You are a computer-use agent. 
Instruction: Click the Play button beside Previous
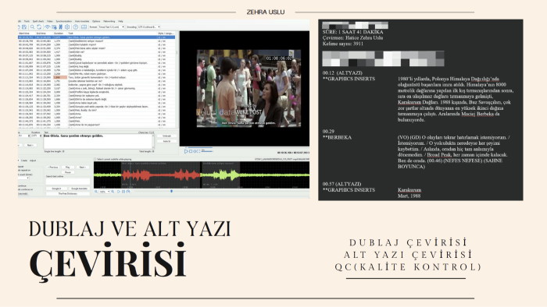(x=68, y=168)
